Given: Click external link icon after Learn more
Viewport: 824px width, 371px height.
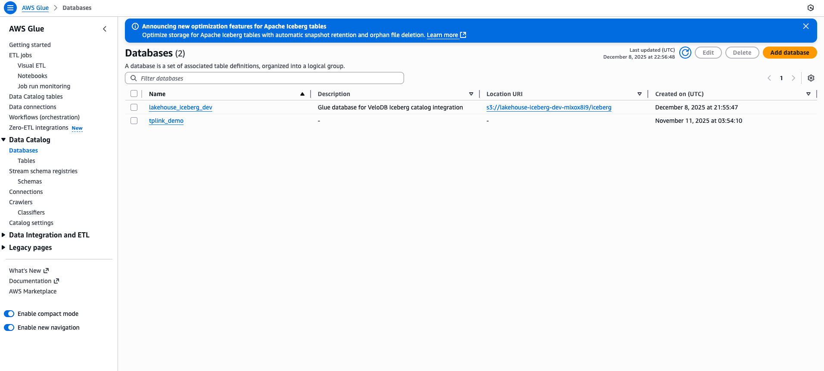Looking at the screenshot, I should 463,35.
